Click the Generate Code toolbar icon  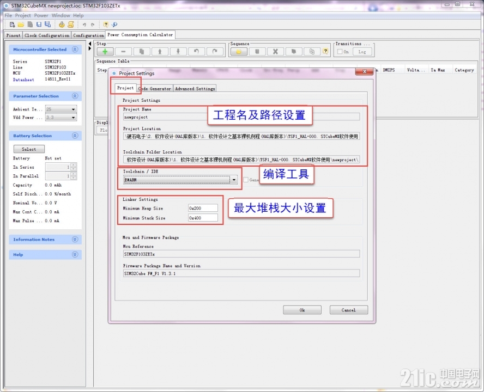point(62,24)
